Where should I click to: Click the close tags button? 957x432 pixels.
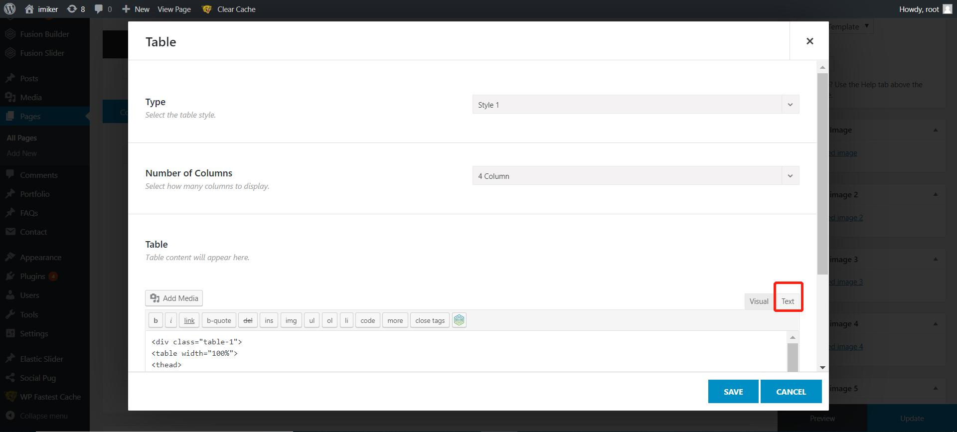coord(430,320)
